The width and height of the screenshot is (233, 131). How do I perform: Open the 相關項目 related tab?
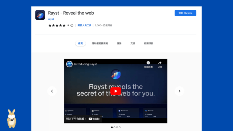pyautogui.click(x=149, y=43)
